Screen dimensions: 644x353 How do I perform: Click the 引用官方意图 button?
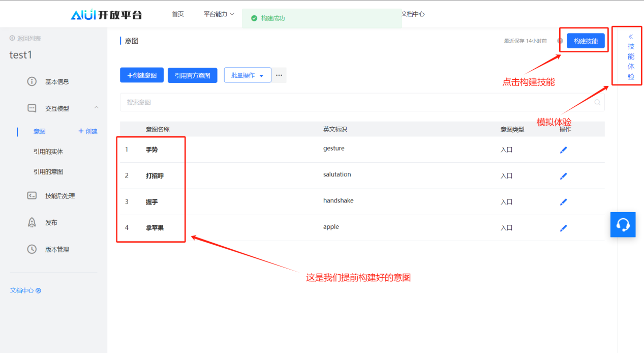coord(193,76)
